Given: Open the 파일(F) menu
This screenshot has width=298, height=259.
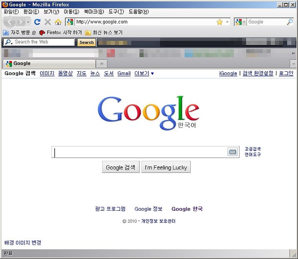Looking at the screenshot, I should click(11, 12).
